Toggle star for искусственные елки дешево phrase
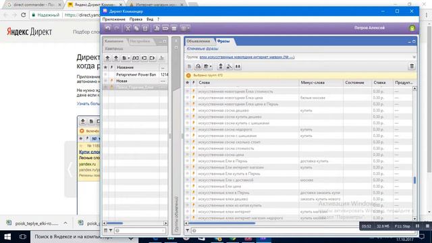 [188, 199]
